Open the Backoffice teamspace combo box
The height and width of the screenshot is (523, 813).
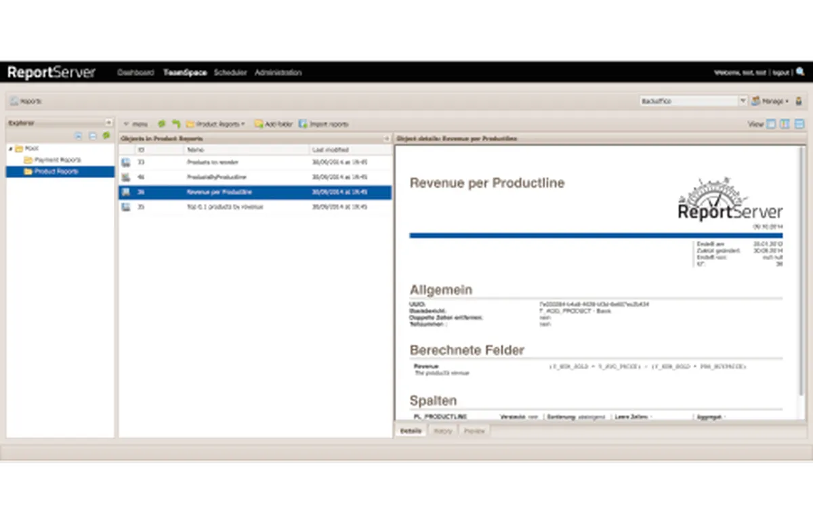coord(692,101)
